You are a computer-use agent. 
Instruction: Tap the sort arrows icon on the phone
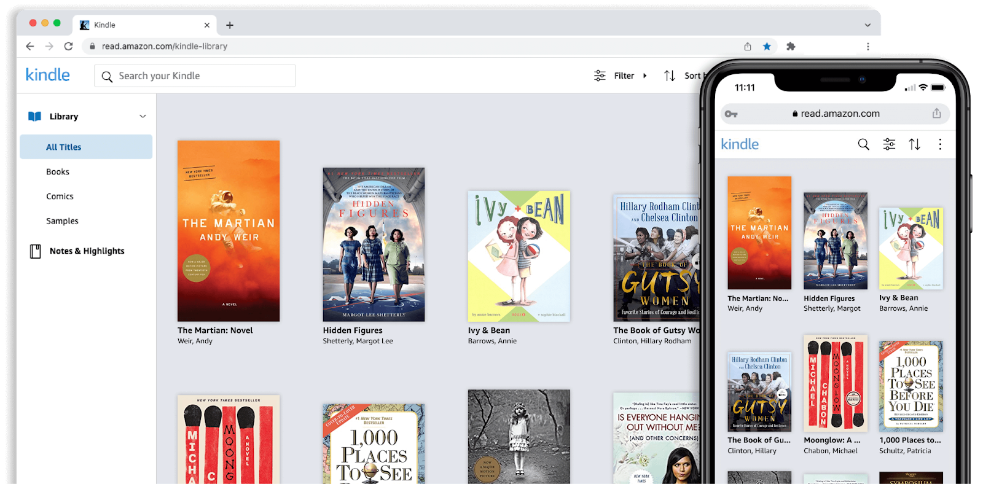point(915,144)
